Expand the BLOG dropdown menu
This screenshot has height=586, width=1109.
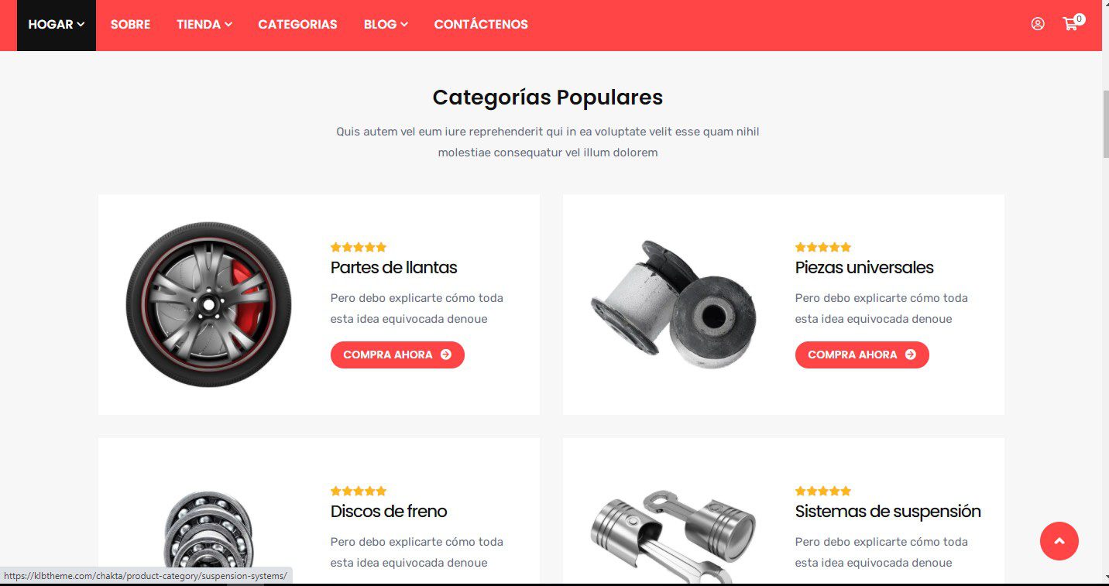[386, 25]
